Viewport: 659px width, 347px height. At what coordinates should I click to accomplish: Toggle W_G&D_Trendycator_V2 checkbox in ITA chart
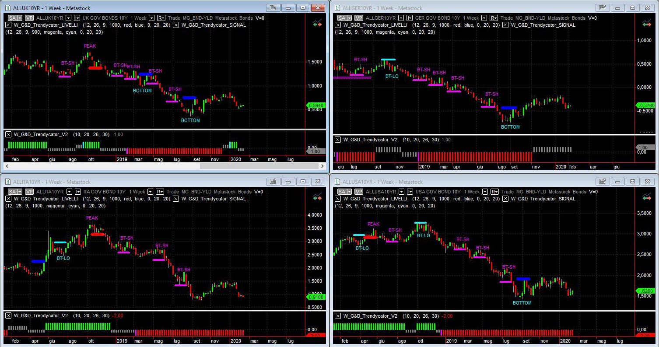coord(8,315)
